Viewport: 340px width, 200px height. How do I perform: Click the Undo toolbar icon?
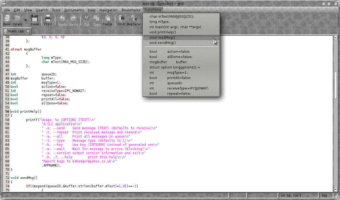point(62,20)
